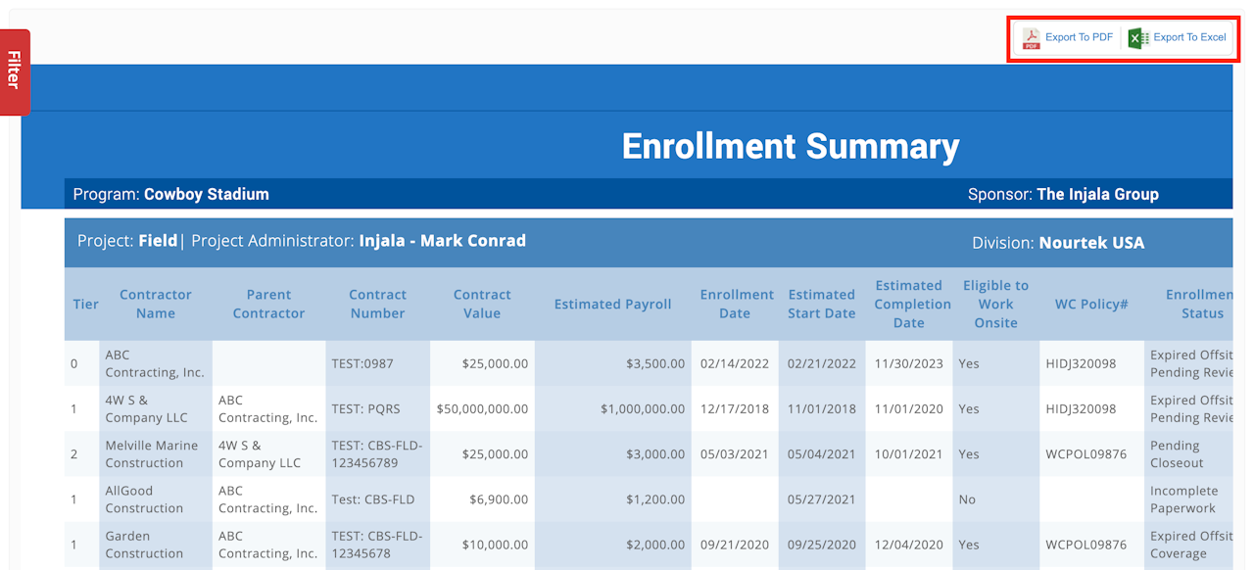
Task: Click contract number TEST:0987 cell
Action: tap(362, 363)
